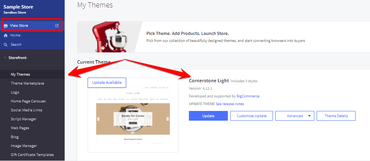This screenshot has width=370, height=161.
Task: Click the storefront icon beside View Store
Action: point(6,26)
